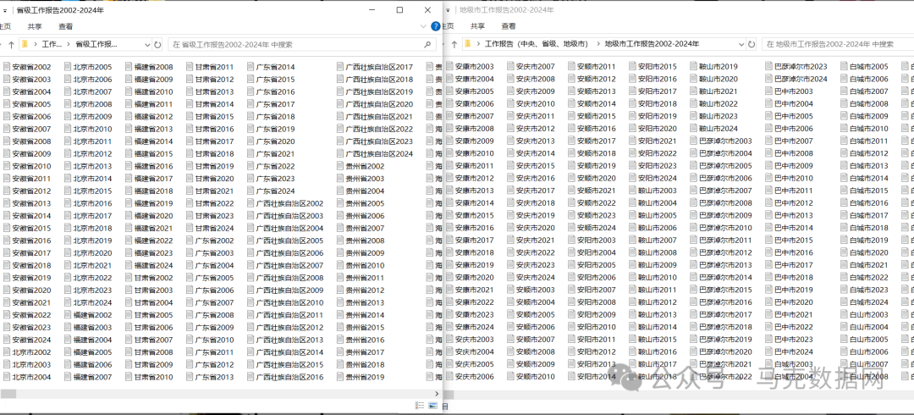Image resolution: width=914 pixels, height=415 pixels.
Task: Select file 巴中市2024
Action: coord(790,352)
